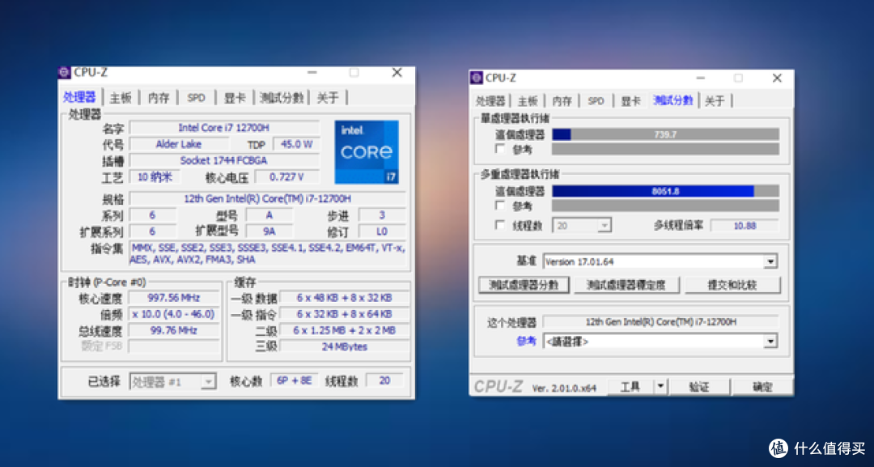Click the 验证 button

(x=699, y=386)
